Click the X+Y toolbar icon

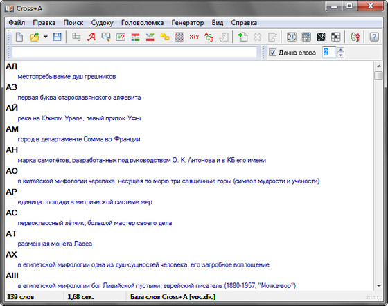tap(194, 37)
